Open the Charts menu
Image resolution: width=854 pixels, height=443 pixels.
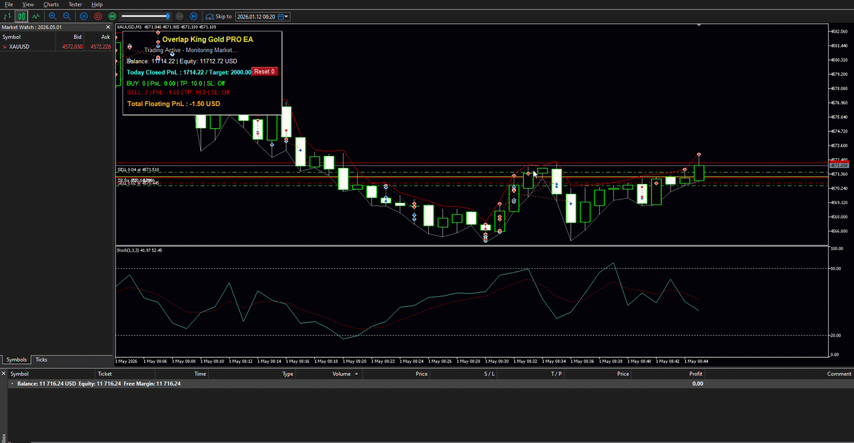click(51, 4)
